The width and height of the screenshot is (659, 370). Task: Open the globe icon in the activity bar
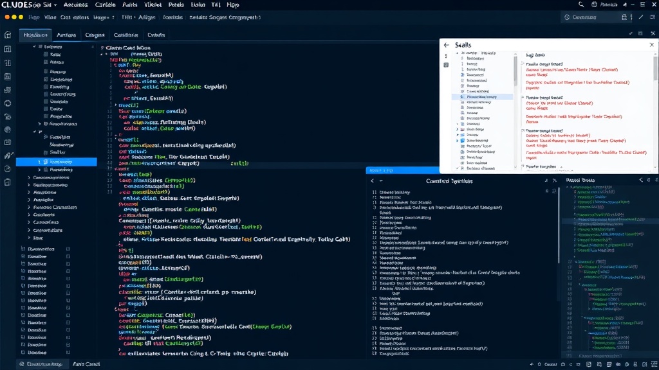click(x=8, y=130)
